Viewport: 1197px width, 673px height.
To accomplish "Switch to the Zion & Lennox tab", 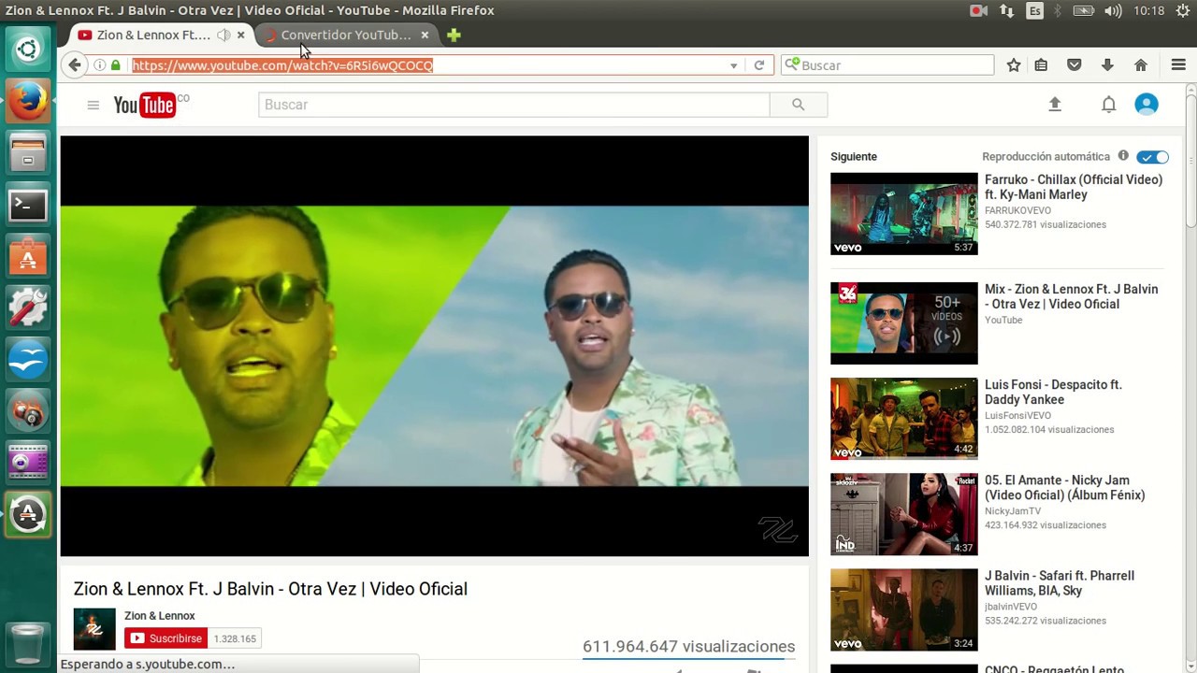I will [x=153, y=35].
